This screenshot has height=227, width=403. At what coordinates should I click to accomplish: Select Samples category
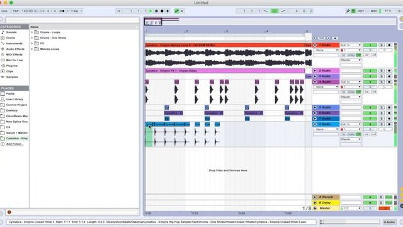(12, 77)
